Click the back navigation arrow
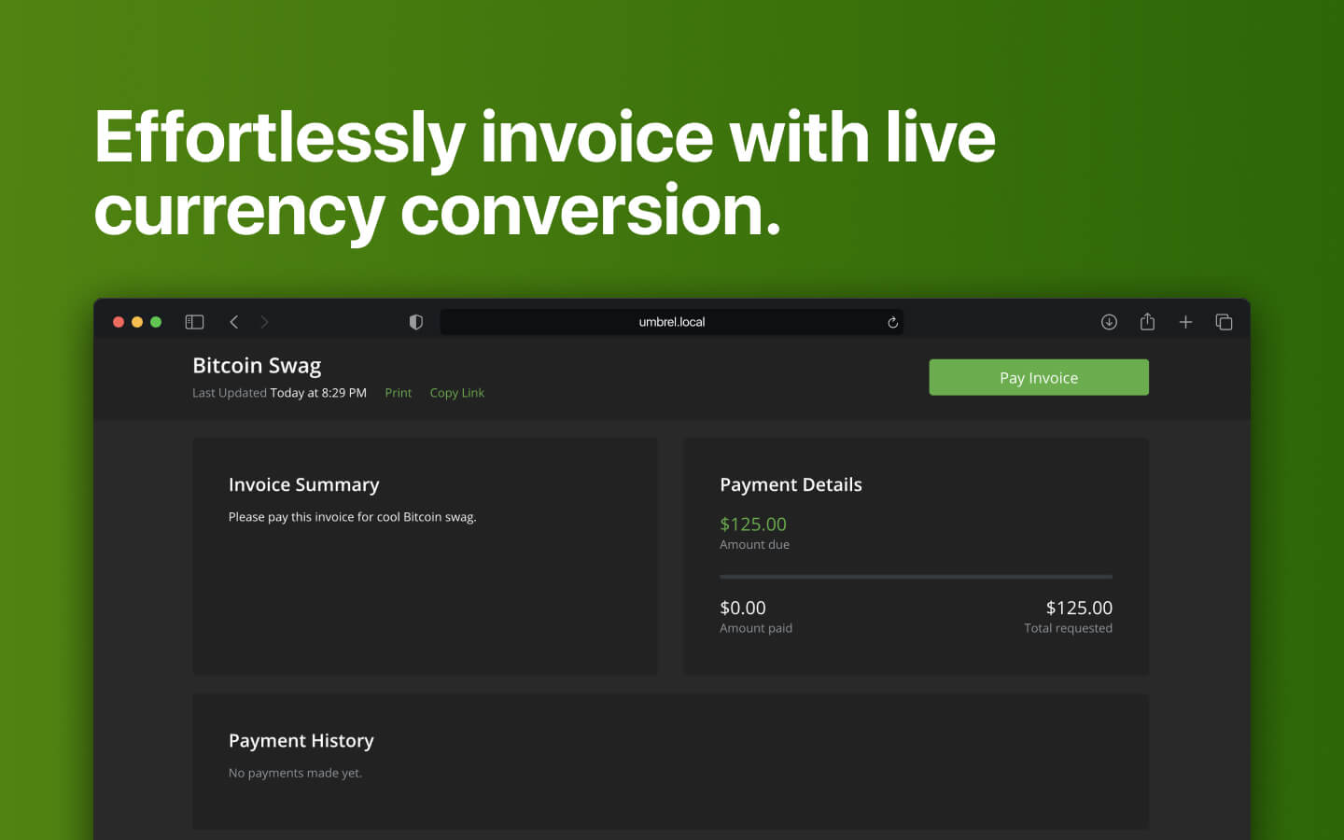Viewport: 1344px width, 840px height. 234,321
